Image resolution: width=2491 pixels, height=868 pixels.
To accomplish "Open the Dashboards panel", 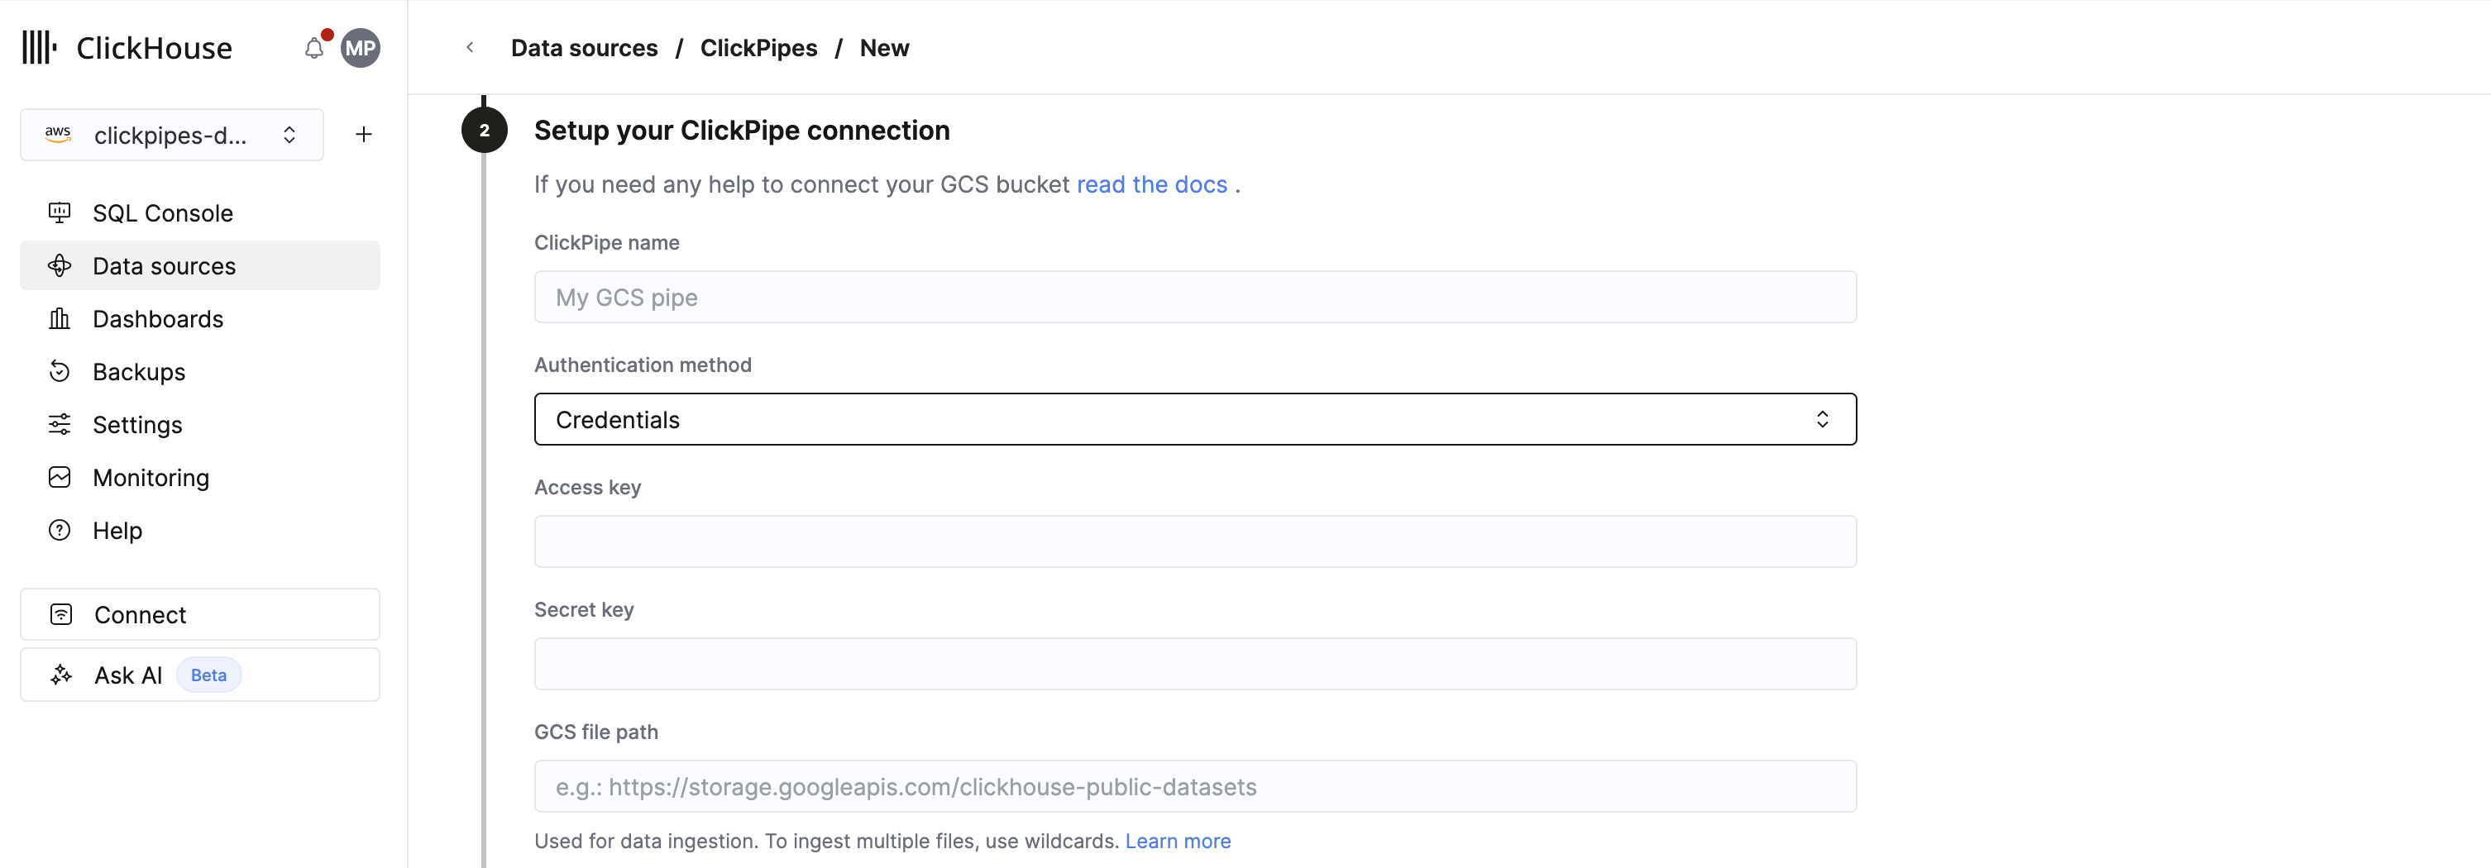I will pyautogui.click(x=158, y=319).
